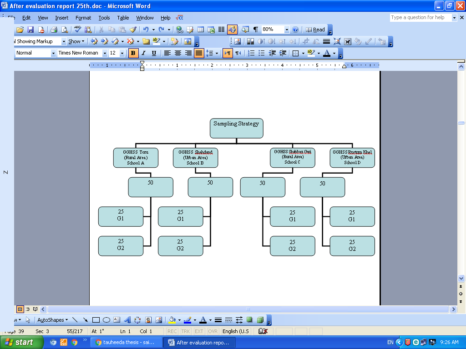Click the After evaluation report taskbar button
466x349 pixels.
200,342
